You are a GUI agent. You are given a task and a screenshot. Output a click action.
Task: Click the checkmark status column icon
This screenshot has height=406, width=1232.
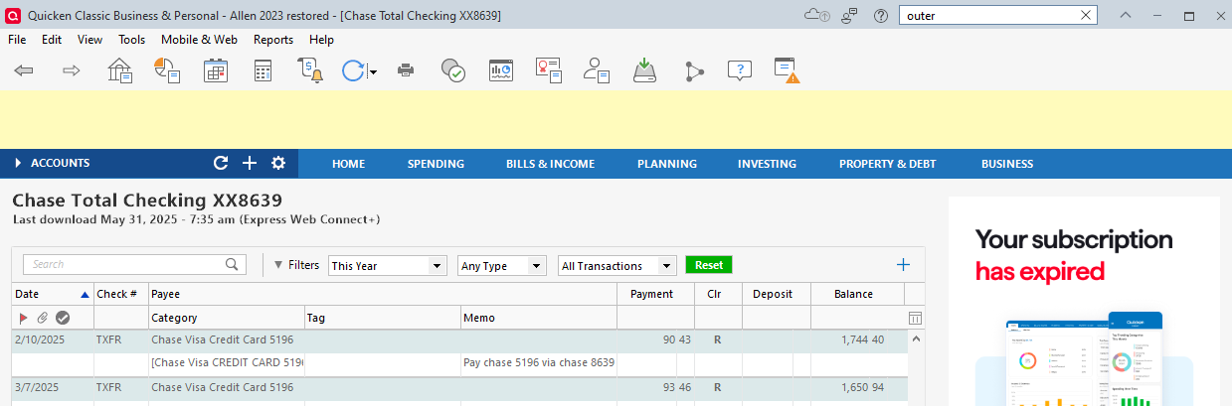click(x=63, y=318)
